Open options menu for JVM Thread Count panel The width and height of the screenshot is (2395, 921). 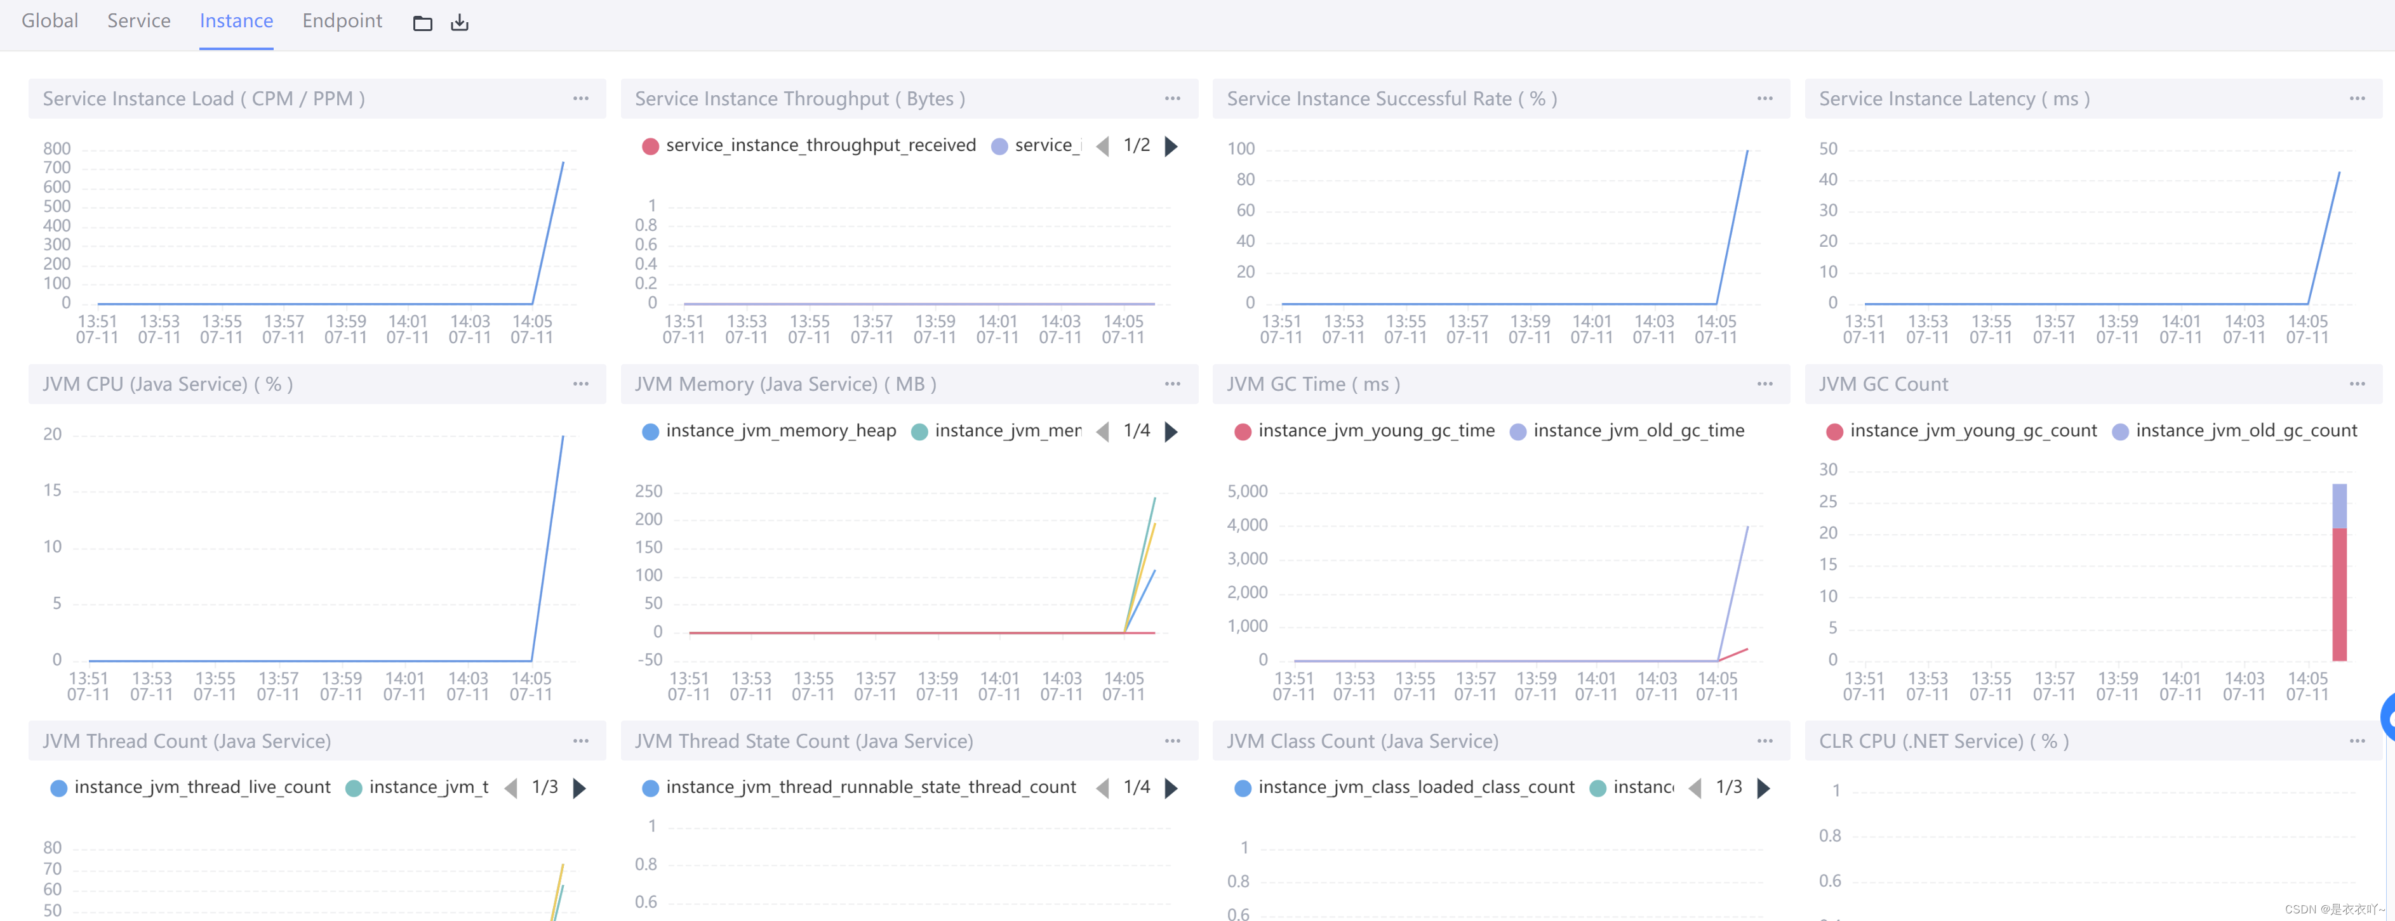coord(581,741)
